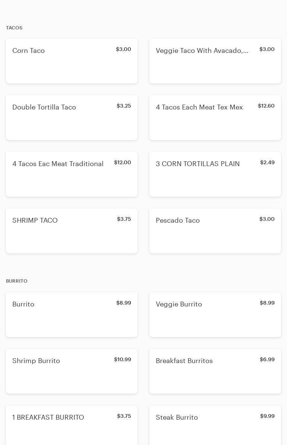Image resolution: width=287 pixels, height=445 pixels.
Task: Click the 1 BREAKFAST BURRITO card
Action: click(x=72, y=425)
